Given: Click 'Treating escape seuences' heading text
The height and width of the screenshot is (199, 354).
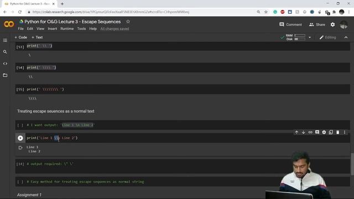Looking at the screenshot, I should [x=56, y=111].
